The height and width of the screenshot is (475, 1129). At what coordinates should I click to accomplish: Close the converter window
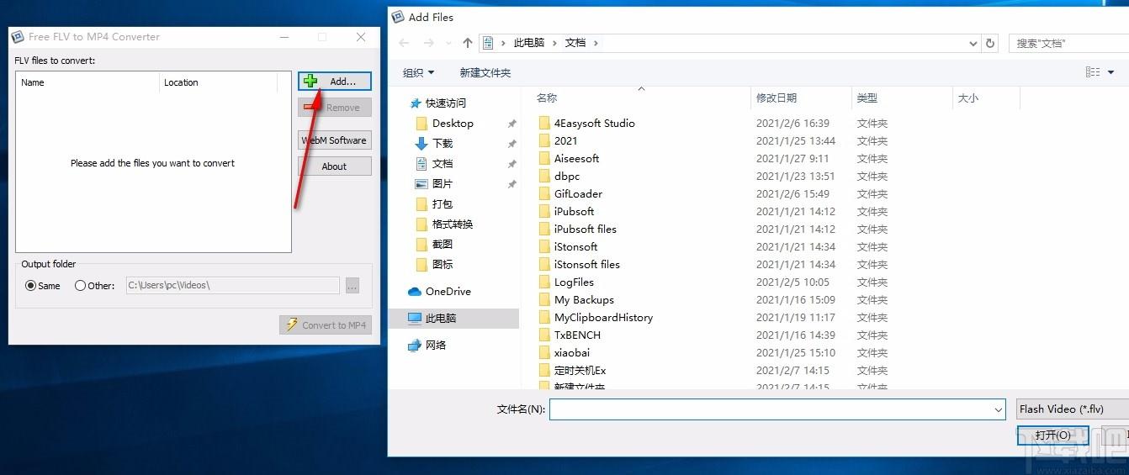coord(361,37)
